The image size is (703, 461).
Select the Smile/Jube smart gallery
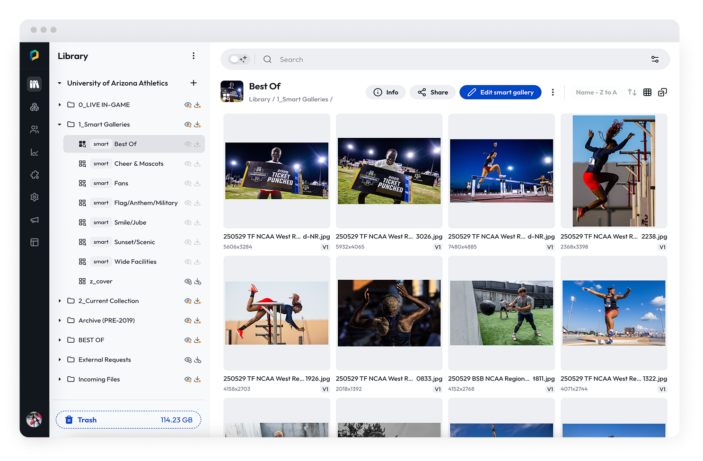pyautogui.click(x=134, y=222)
